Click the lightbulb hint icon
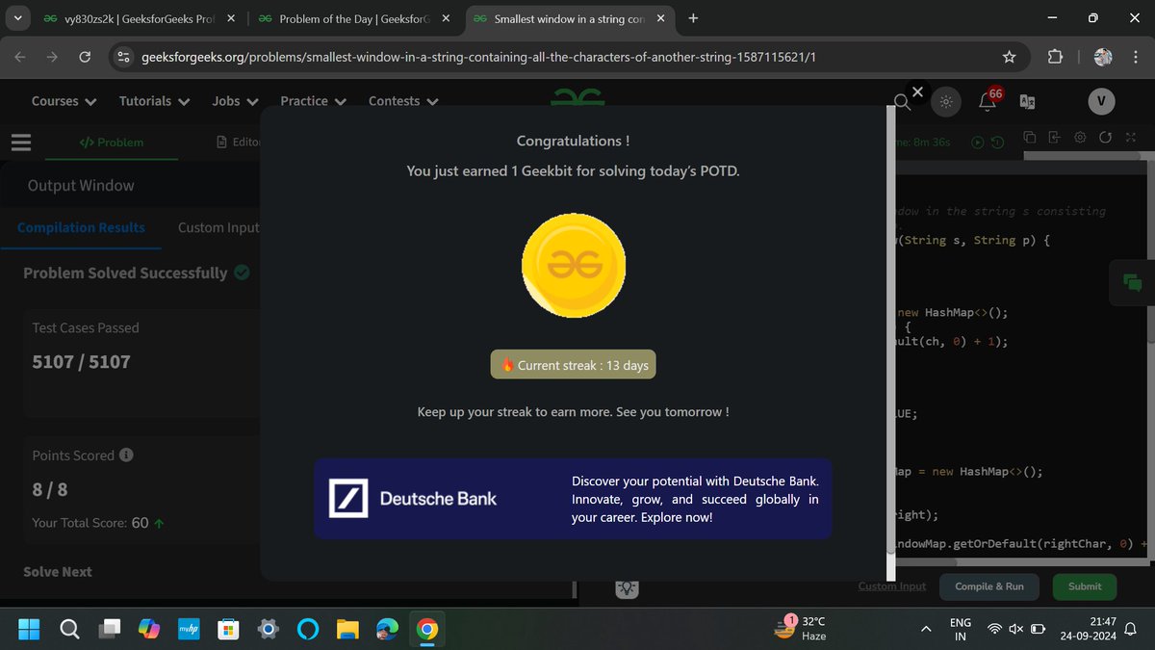 click(x=627, y=587)
